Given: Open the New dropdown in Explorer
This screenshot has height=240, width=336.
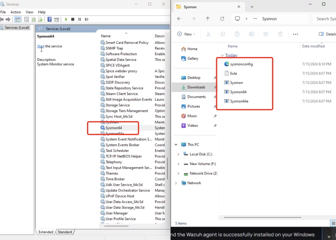Looking at the screenshot, I should [186, 34].
